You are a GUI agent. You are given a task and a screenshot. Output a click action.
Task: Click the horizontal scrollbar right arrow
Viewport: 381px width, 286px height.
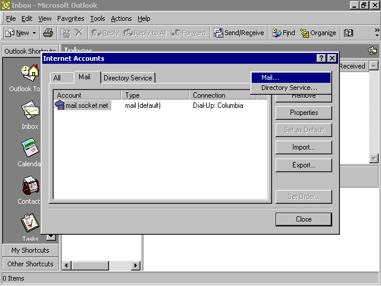point(136,265)
